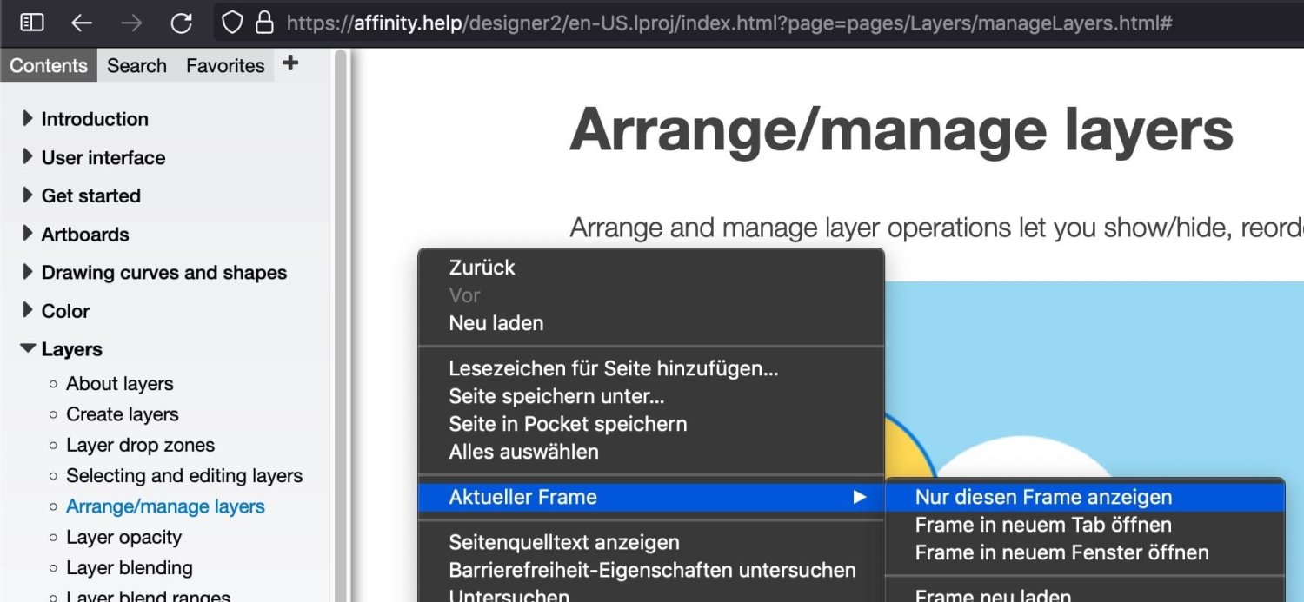Image resolution: width=1304 pixels, height=602 pixels.
Task: Open the Favorites tab
Action: (x=225, y=65)
